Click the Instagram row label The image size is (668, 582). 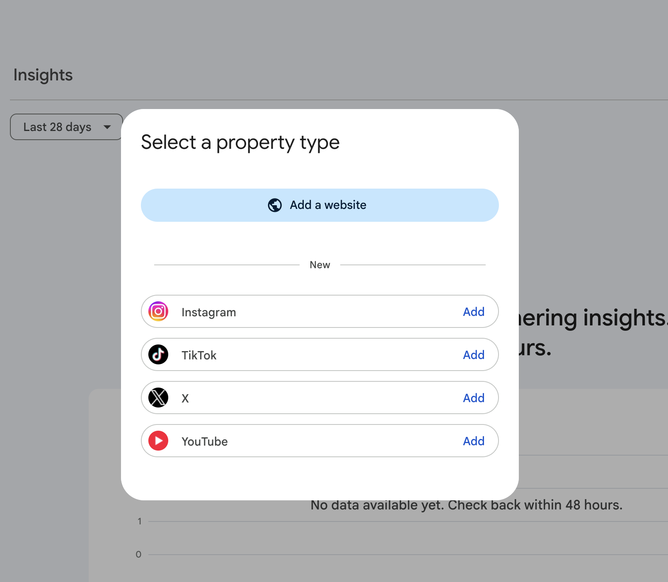[x=208, y=312]
